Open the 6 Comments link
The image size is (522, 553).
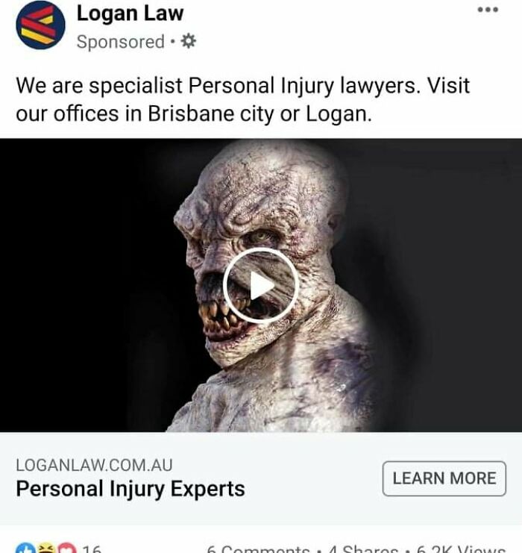[258, 549]
